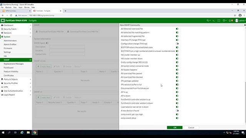Open Task View on taskbar
246x138 pixels.
tap(15, 133)
